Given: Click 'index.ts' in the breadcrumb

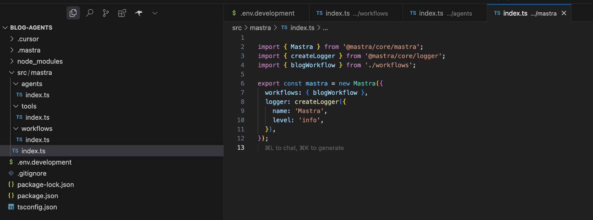Looking at the screenshot, I should (x=302, y=27).
